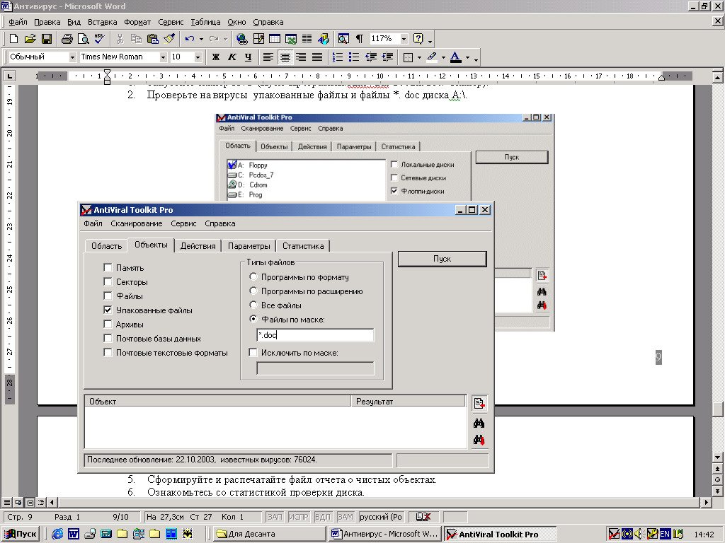Paste from the clipboard icon

(153, 39)
